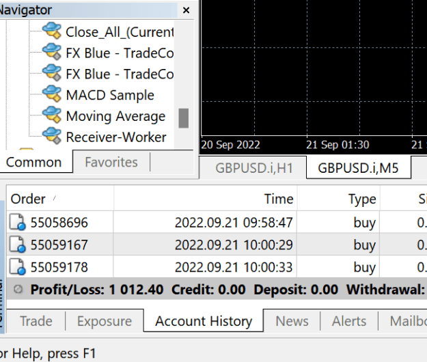Viewport: 427px width, 362px height.
Task: Click the MACD Sample expert advisor icon
Action: 52,94
